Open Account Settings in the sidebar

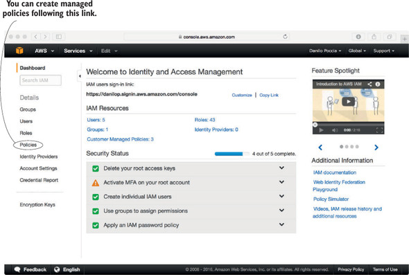38,168
